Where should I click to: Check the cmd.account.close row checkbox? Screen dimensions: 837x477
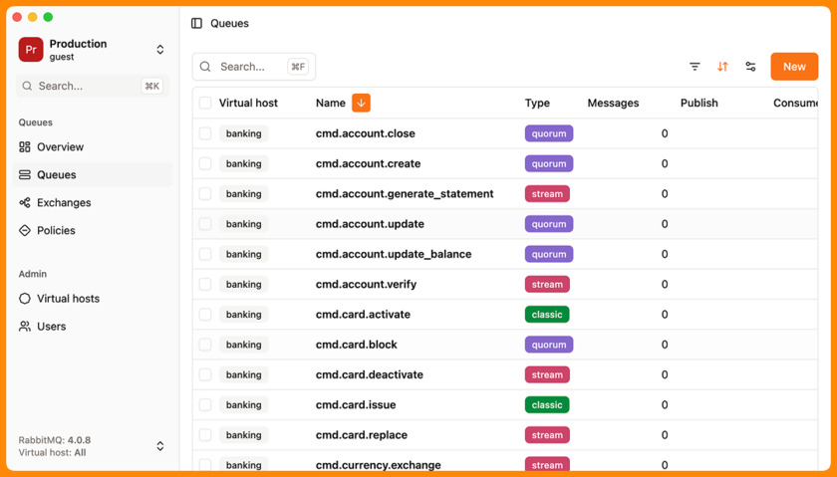click(x=205, y=133)
